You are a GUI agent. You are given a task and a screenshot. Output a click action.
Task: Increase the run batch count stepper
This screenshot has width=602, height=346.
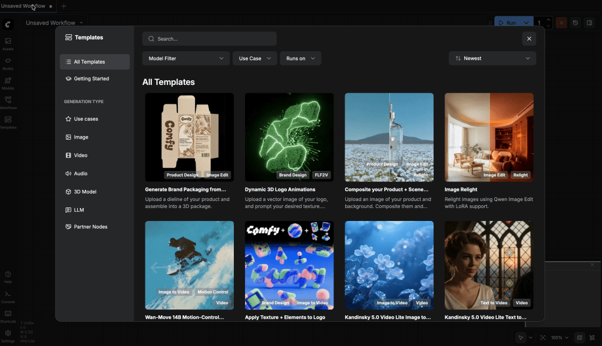(x=549, y=20)
